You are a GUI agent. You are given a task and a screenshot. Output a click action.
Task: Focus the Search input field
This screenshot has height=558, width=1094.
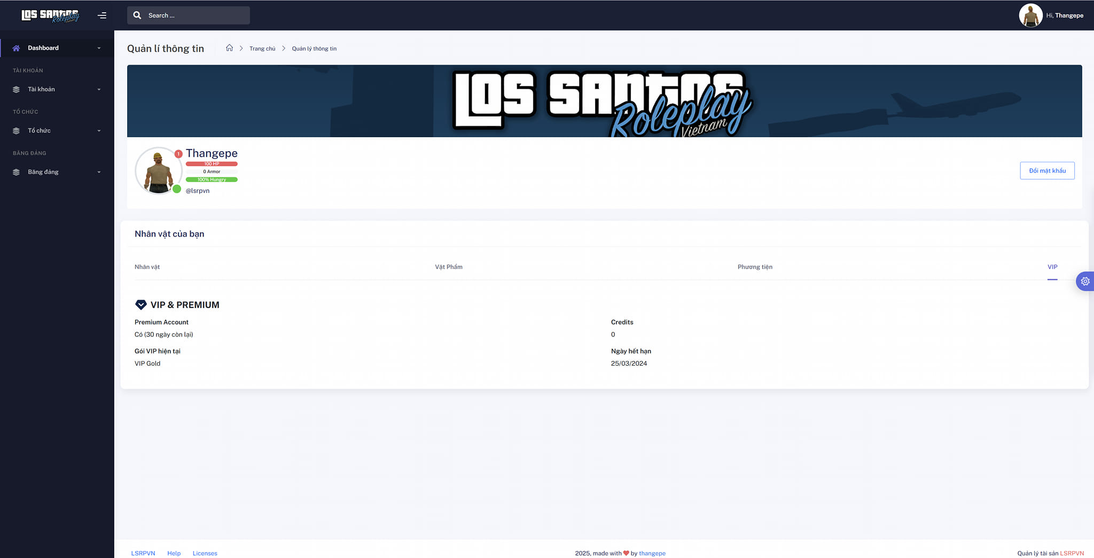189,15
